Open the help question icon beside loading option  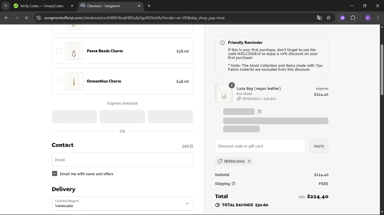click(260, 111)
